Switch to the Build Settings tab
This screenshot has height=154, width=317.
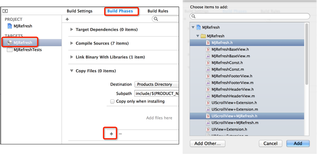80,11
